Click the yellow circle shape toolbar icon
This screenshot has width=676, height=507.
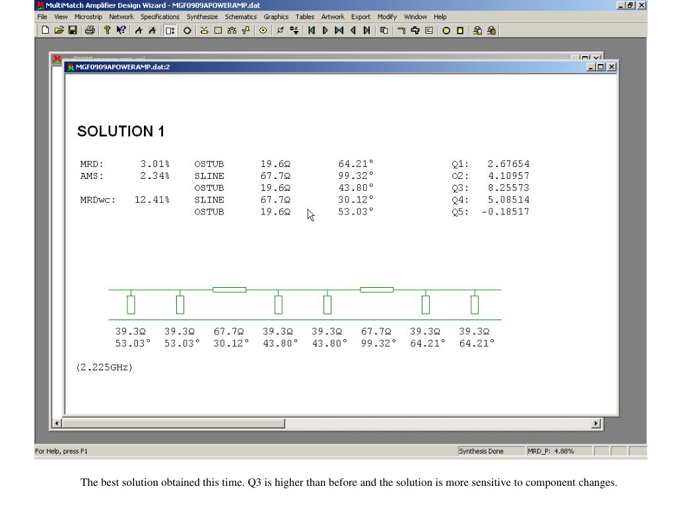446,30
